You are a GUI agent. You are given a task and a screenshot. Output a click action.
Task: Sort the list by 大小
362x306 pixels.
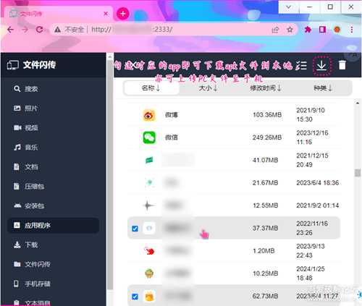(x=208, y=88)
